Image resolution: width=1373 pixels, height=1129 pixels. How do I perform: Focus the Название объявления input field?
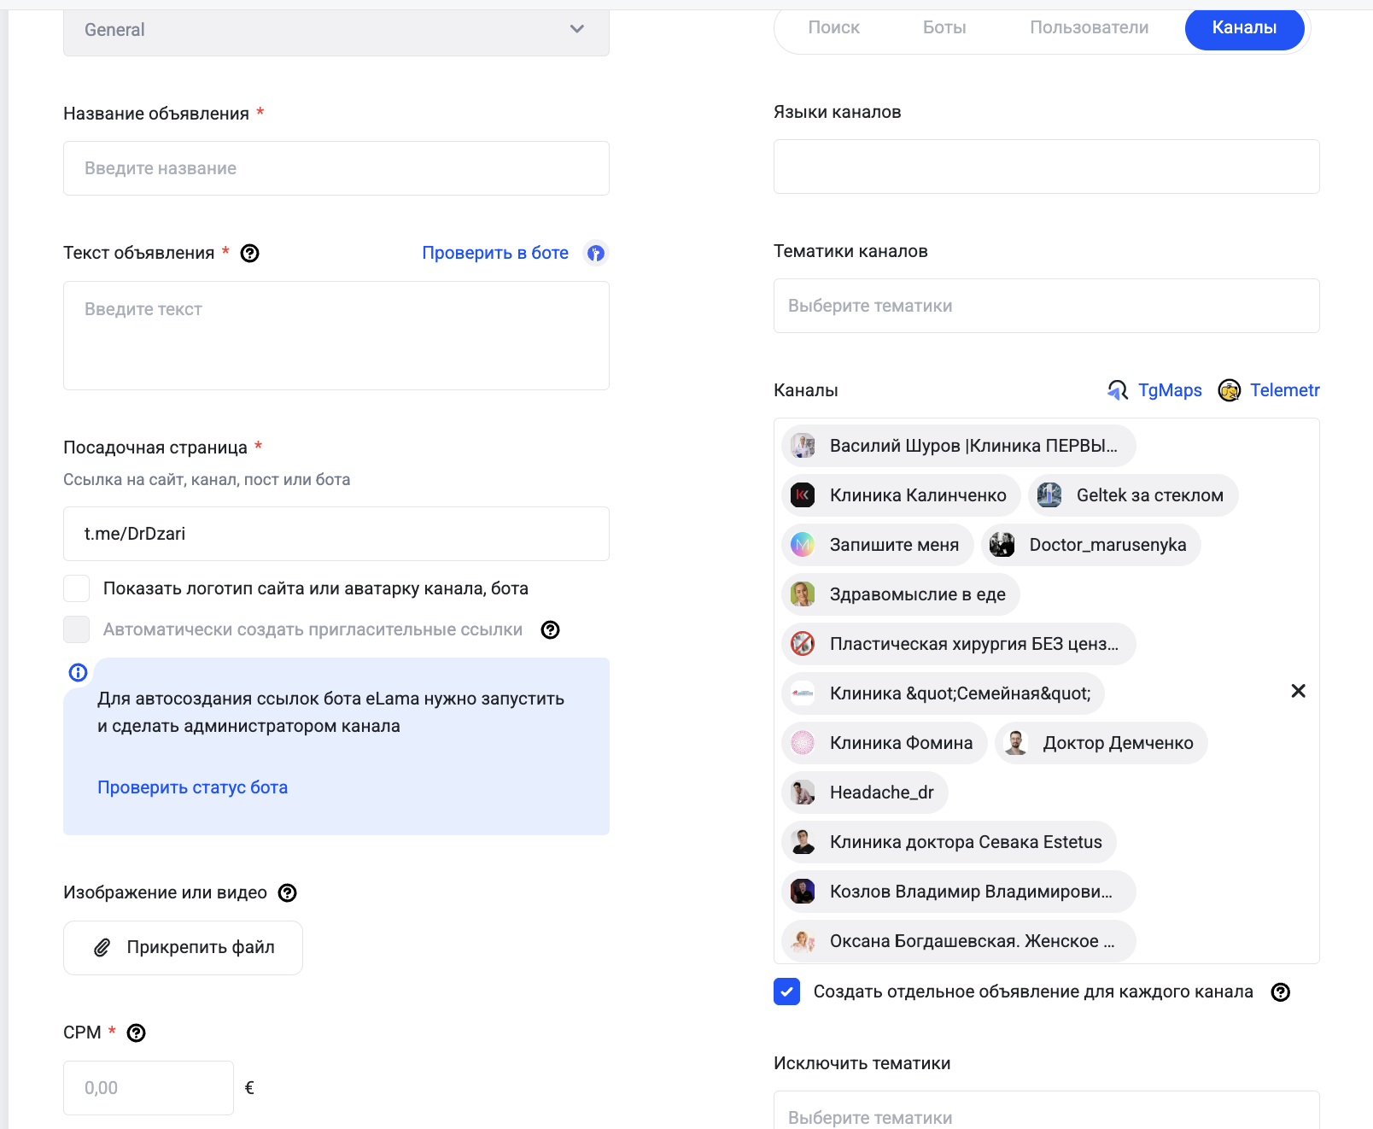[336, 168]
